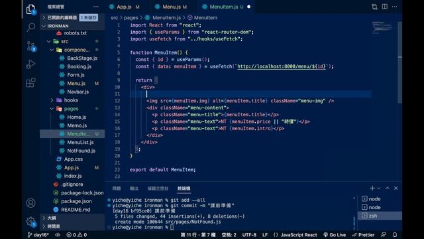Open BackStage.js file
The width and height of the screenshot is (424, 239).
(72, 58)
